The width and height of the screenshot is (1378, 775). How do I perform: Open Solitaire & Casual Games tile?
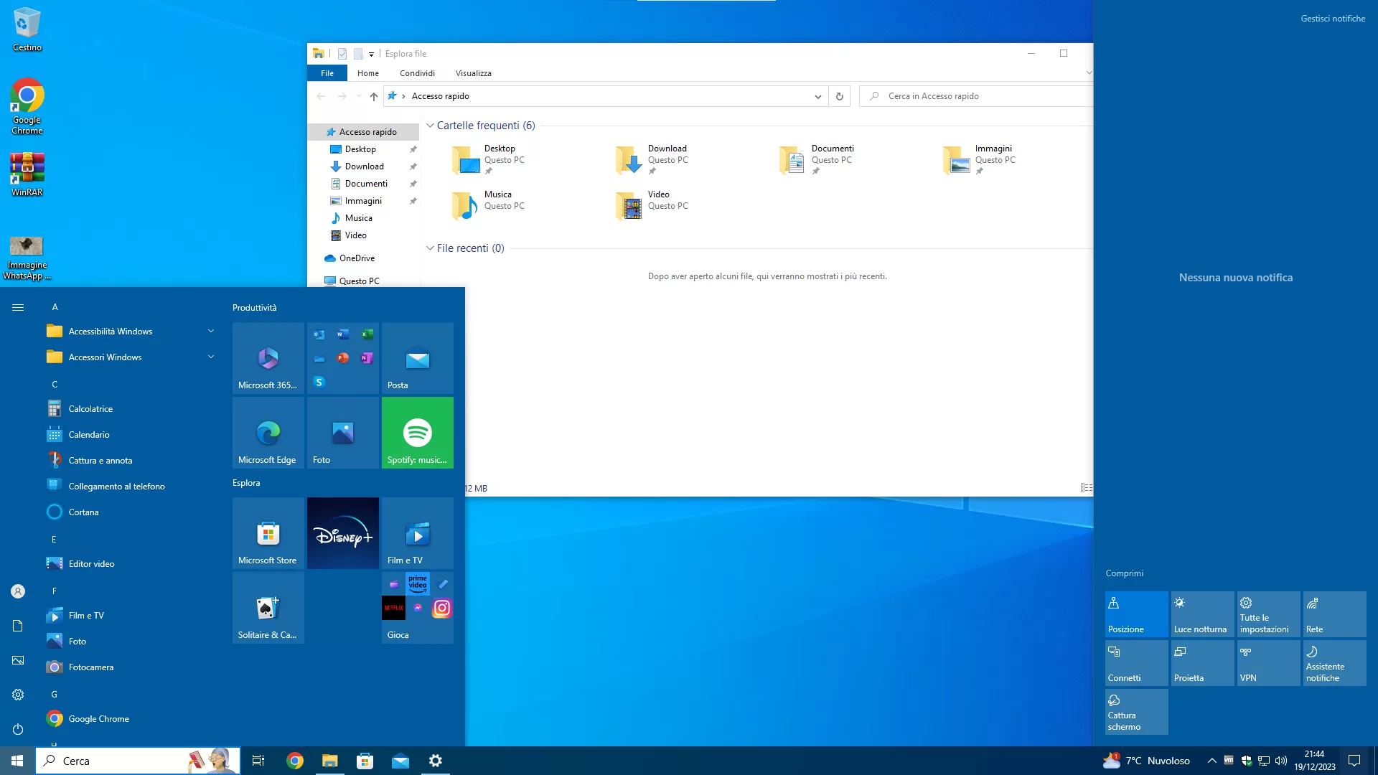[x=268, y=608]
